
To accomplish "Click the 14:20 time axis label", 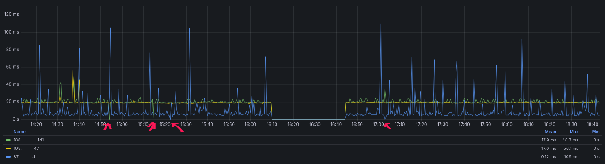I will tap(36, 125).
